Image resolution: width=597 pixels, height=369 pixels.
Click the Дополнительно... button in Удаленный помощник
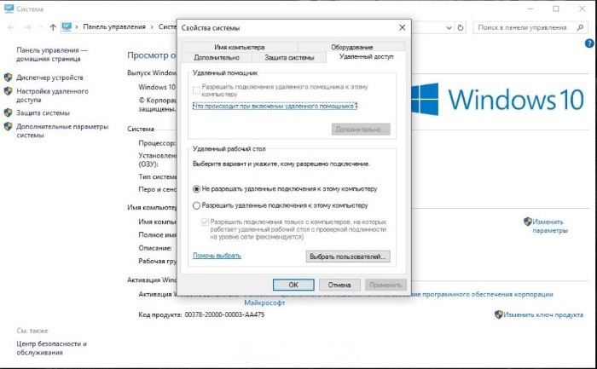point(361,130)
